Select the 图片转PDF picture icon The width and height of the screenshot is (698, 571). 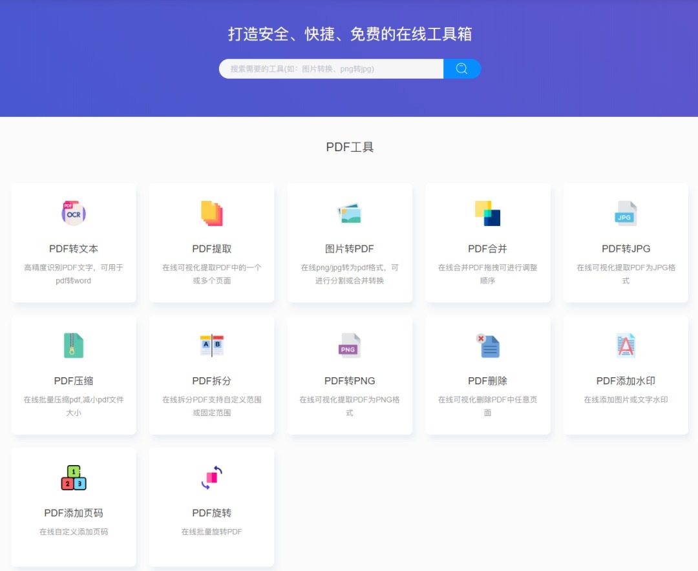(x=350, y=213)
